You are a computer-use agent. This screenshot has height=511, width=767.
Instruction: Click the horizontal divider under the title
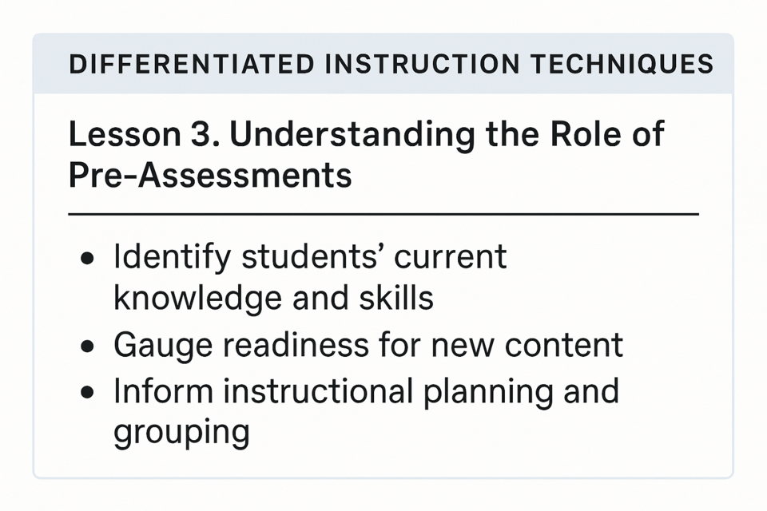(x=383, y=214)
